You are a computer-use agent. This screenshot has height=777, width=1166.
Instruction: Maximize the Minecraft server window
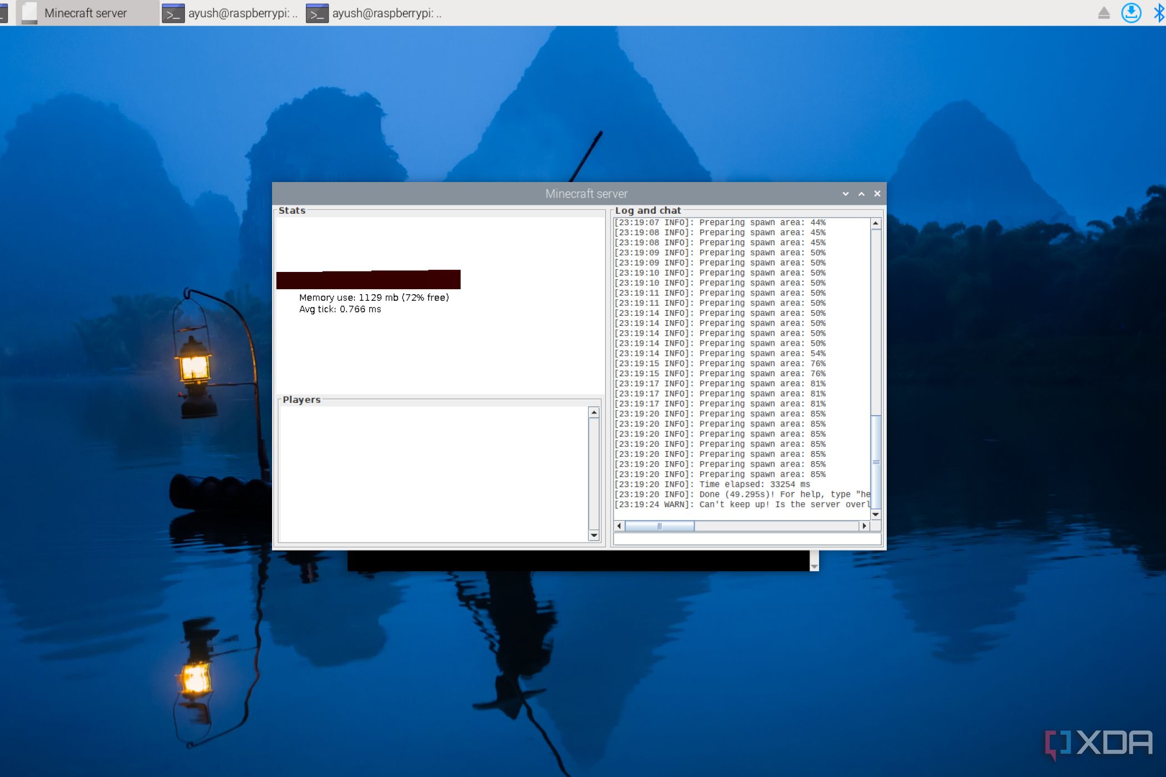click(861, 194)
